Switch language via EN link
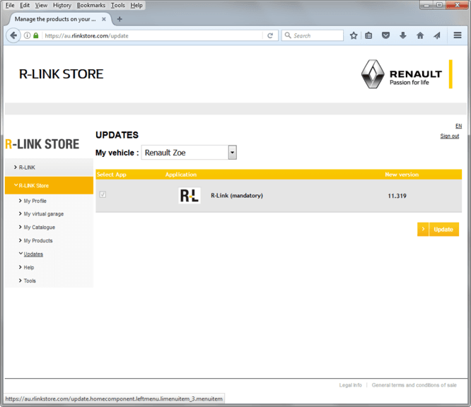 point(458,126)
